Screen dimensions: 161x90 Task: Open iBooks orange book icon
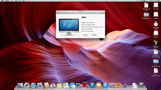(99, 85)
